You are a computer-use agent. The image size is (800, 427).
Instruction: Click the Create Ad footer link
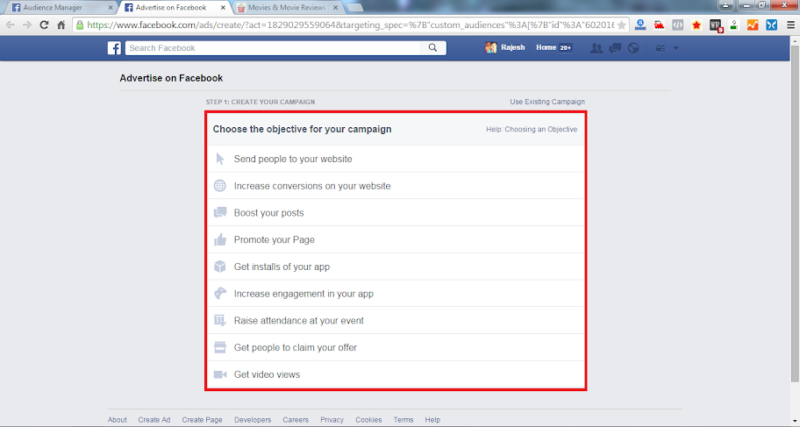coord(154,420)
